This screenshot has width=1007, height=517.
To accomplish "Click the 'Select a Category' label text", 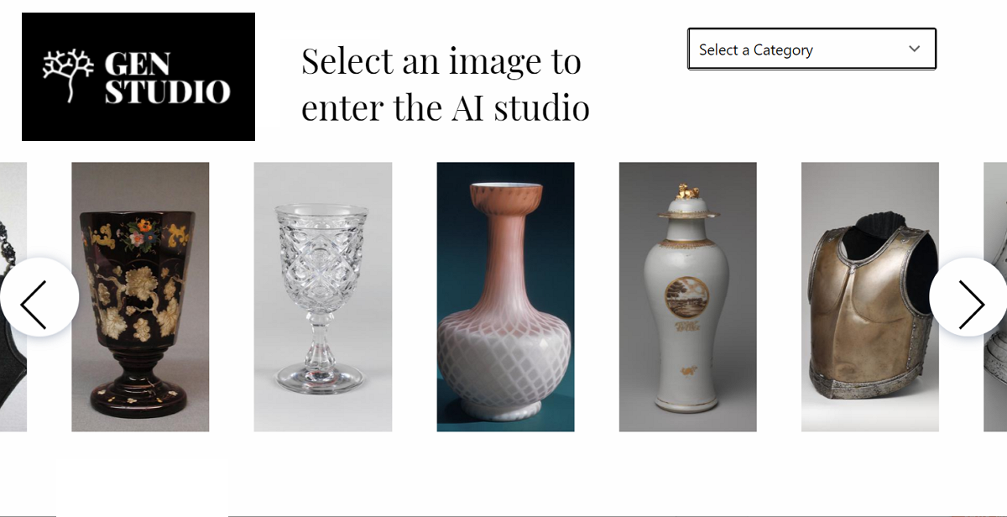I will click(x=756, y=50).
